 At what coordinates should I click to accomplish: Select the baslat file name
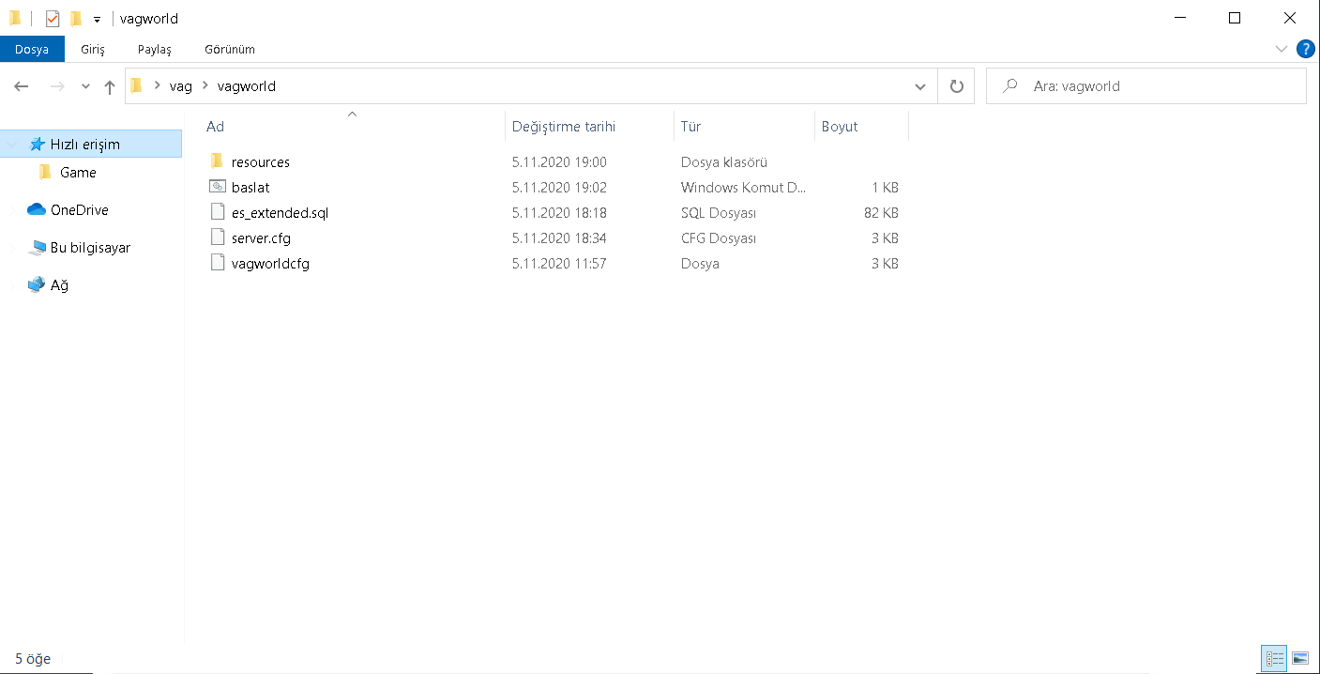click(x=250, y=188)
